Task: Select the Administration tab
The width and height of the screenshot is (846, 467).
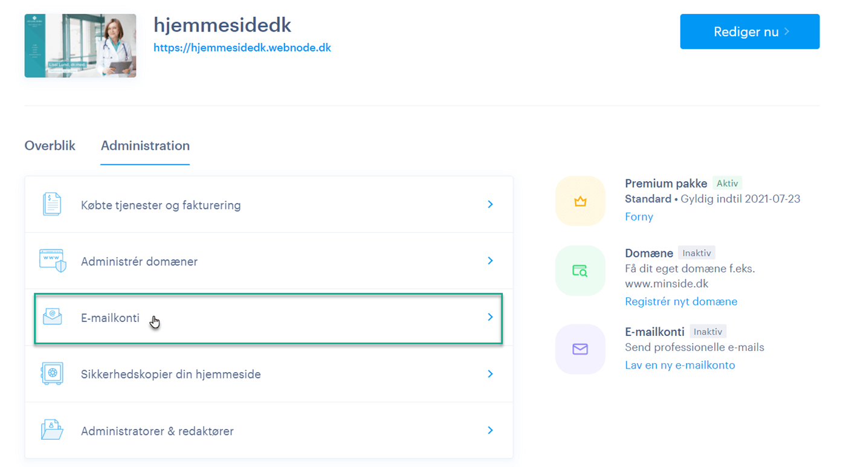Action: (145, 146)
